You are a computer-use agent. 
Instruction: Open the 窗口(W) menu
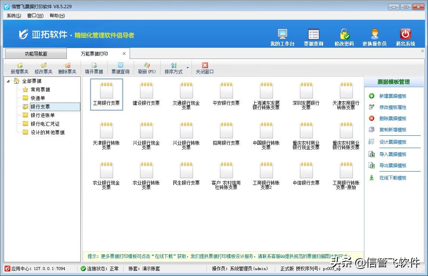pyautogui.click(x=35, y=16)
